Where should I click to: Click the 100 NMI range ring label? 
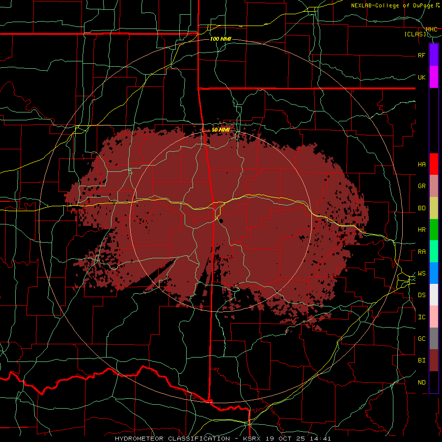coord(221,39)
